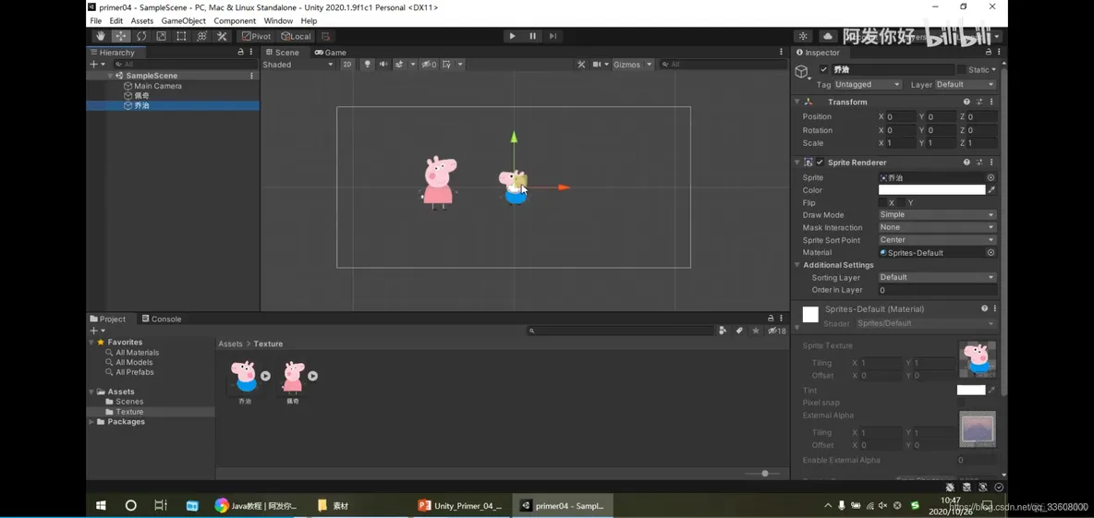Open scene effects dropdown arrow
This screenshot has width=1094, height=518.
tap(413, 64)
